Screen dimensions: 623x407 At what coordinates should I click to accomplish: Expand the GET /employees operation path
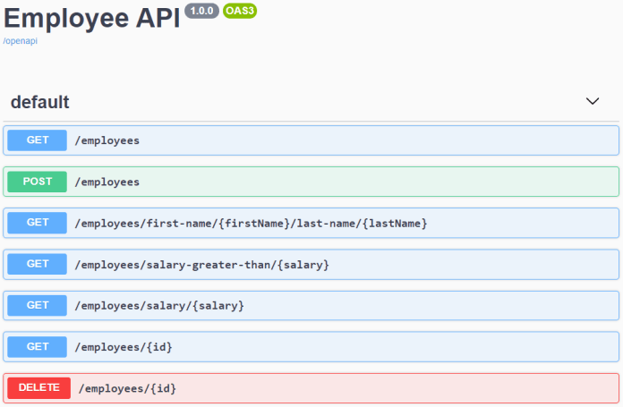click(x=107, y=140)
